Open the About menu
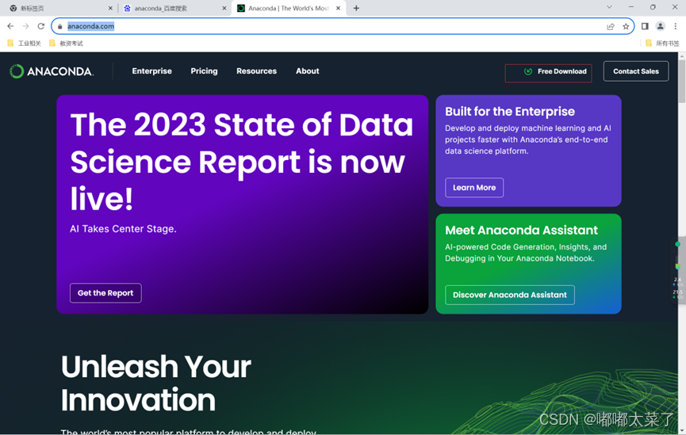The height and width of the screenshot is (435, 686). [307, 71]
